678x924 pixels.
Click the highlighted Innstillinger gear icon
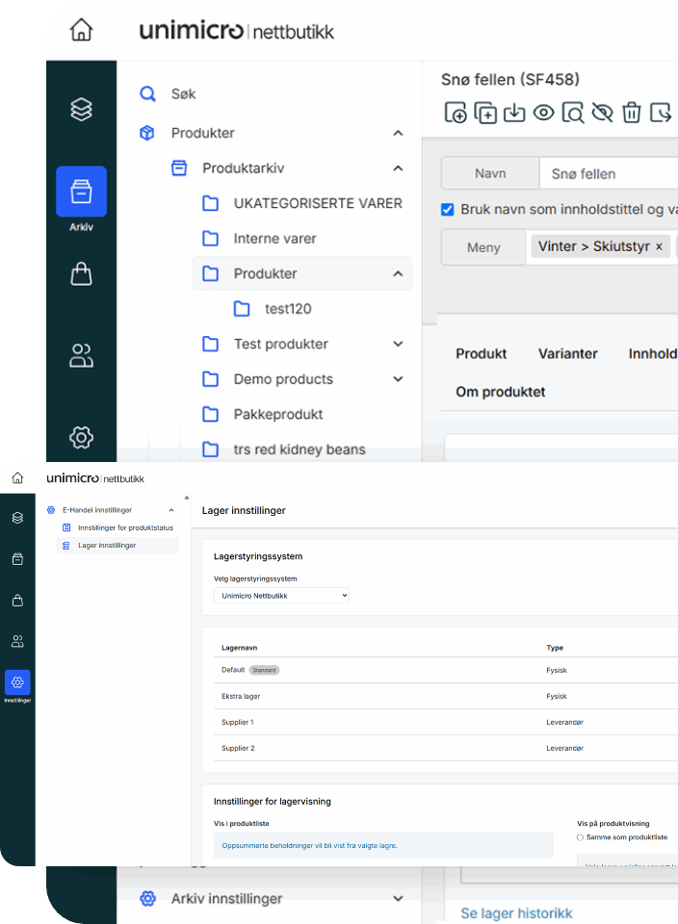click(x=17, y=682)
